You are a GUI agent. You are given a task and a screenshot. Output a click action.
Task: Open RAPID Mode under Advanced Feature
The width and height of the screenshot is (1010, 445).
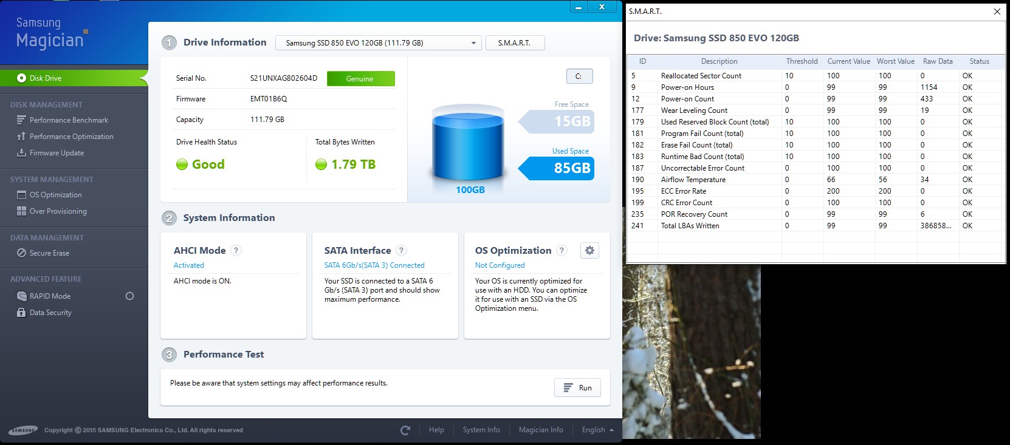[50, 296]
